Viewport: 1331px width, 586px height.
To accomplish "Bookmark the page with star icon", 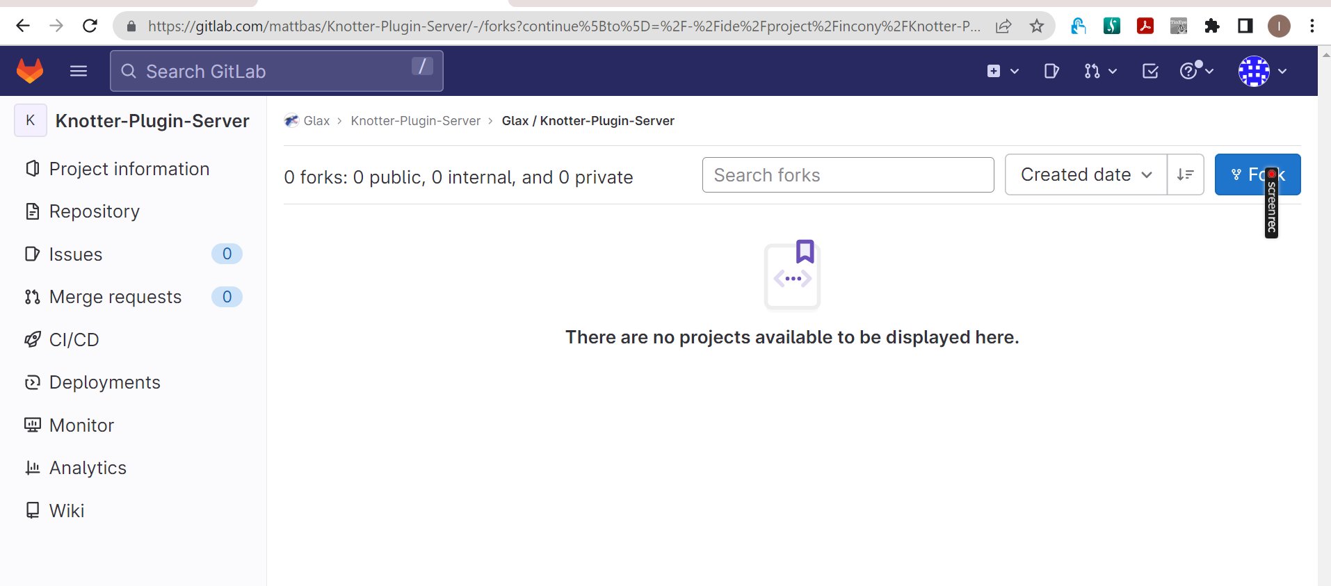I will (x=1037, y=26).
